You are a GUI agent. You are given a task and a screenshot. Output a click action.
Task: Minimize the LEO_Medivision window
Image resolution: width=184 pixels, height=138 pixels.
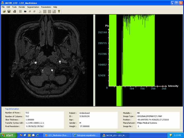tap(172, 3)
